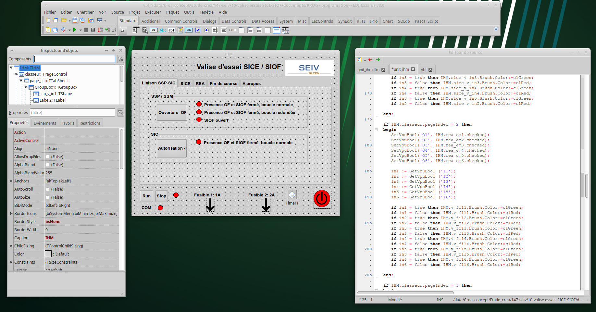The image size is (596, 312).
Task: Select the TButton component in palette
Action: (x=154, y=30)
